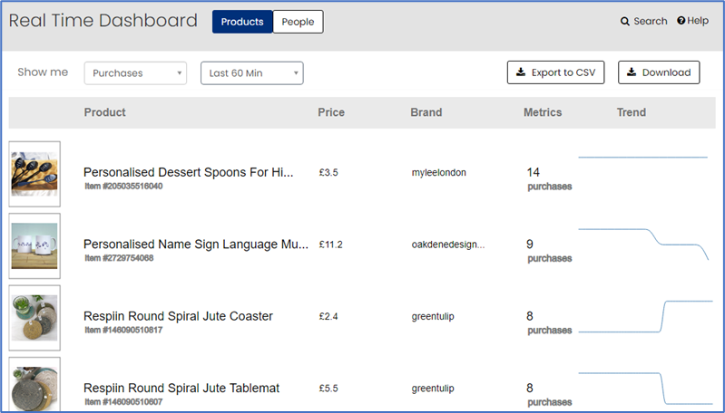Viewport: 725px width, 413px height.
Task: Sort by the Metrics column header
Action: 543,112
